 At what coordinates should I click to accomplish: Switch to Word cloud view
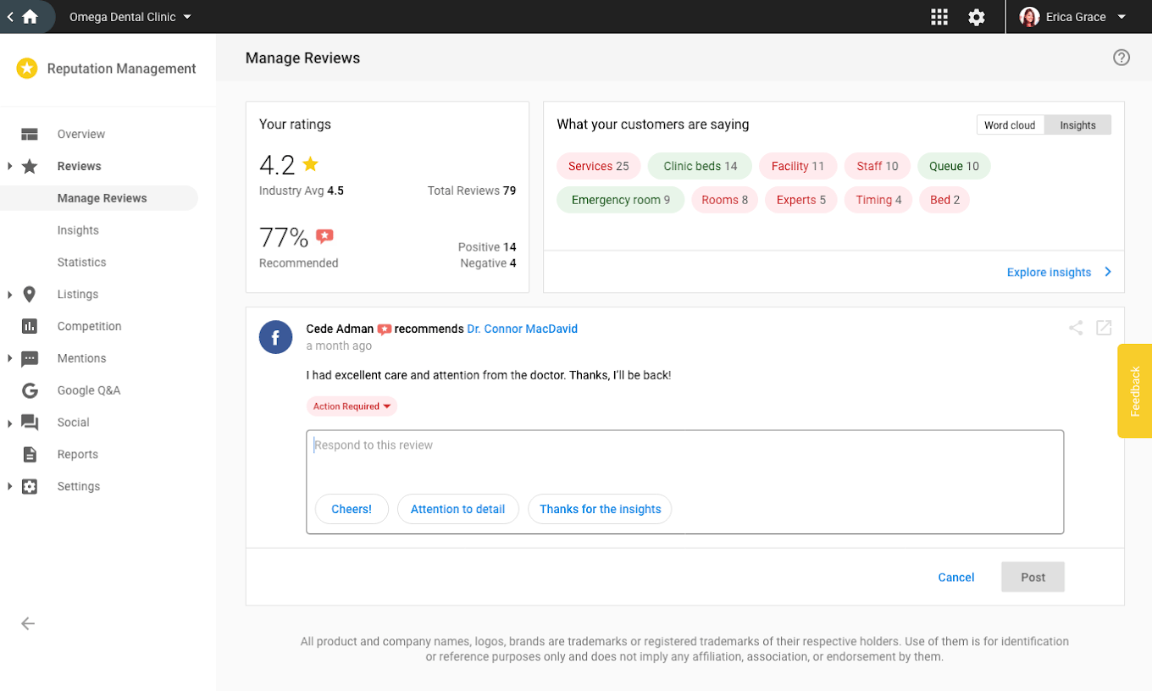coord(1010,125)
